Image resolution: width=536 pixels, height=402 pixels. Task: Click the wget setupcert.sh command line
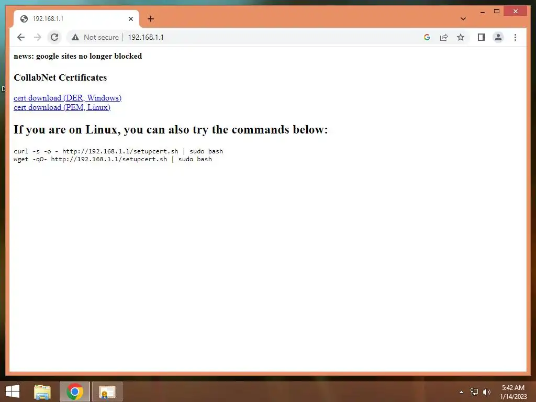pyautogui.click(x=113, y=159)
